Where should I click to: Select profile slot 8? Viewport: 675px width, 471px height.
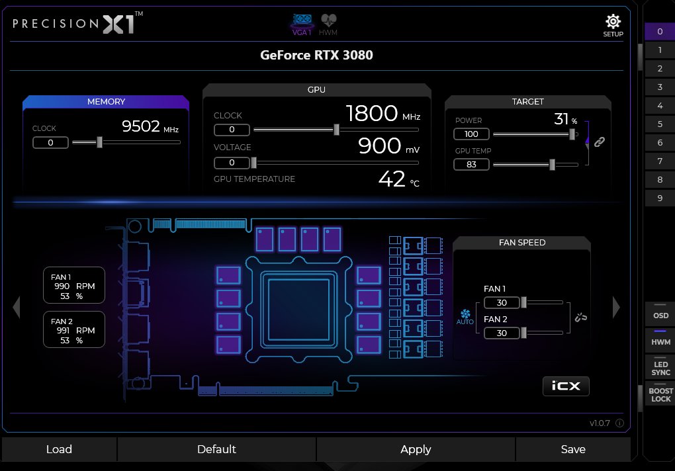[660, 179]
